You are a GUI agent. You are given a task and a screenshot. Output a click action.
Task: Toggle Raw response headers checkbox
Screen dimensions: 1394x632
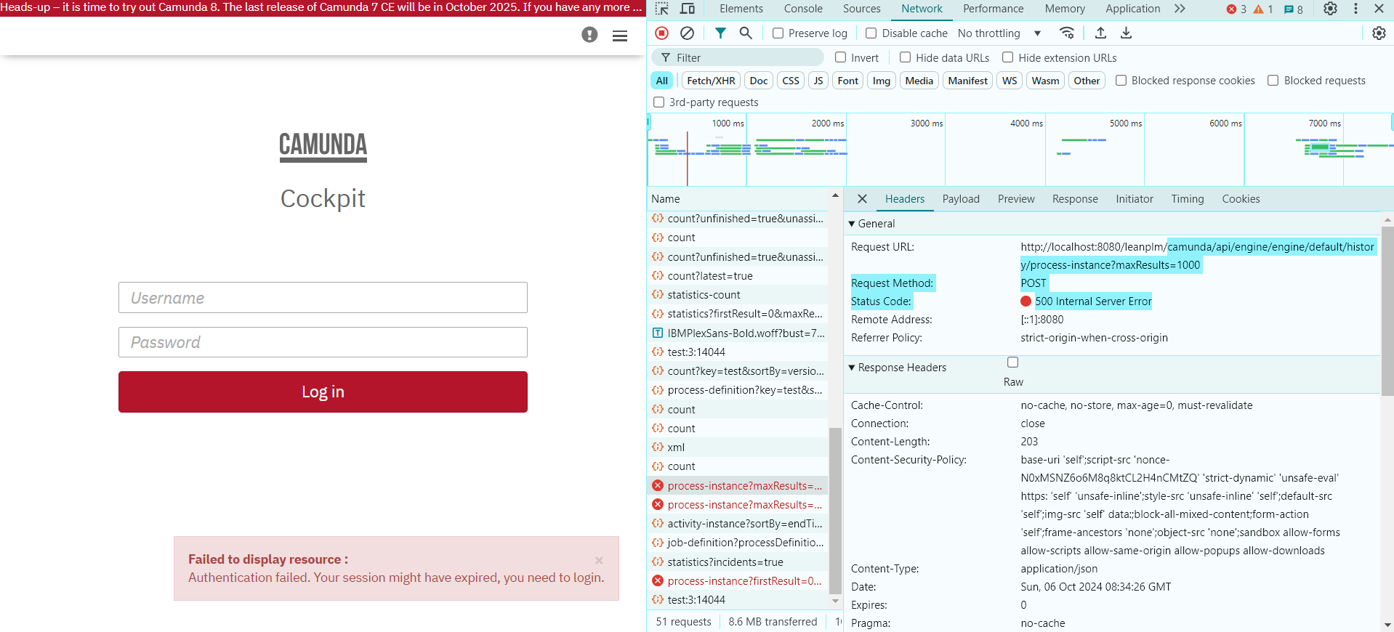click(1012, 362)
